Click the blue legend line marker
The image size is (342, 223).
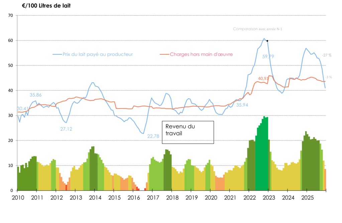pos(57,54)
